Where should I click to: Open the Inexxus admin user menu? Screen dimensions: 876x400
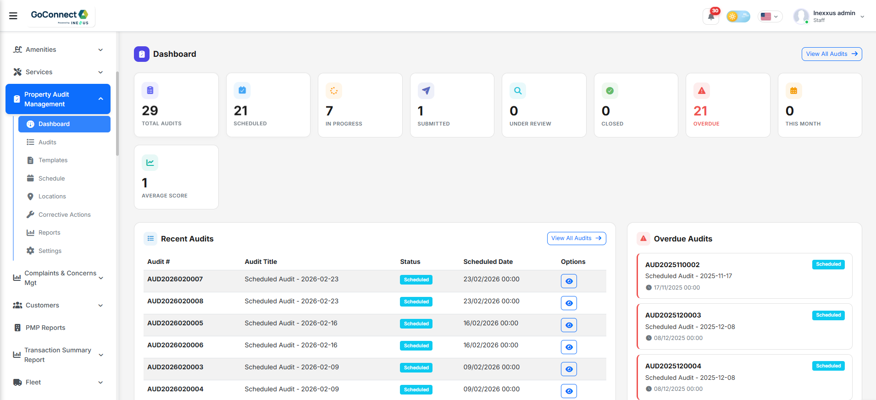[x=829, y=16]
